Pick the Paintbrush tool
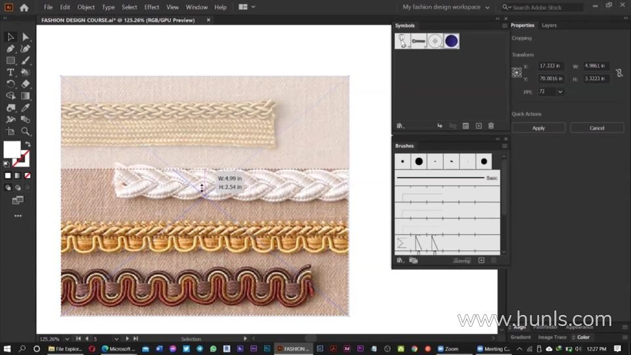 pos(26,60)
